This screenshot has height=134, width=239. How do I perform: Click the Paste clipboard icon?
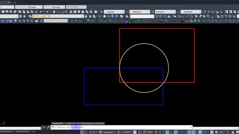[28, 12]
